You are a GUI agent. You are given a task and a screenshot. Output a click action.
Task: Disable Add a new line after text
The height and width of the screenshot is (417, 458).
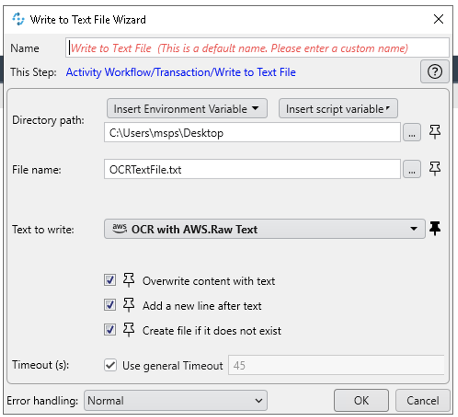[110, 305]
